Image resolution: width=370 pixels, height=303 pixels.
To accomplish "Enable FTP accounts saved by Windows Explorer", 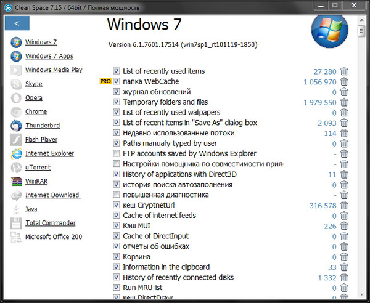I will [x=117, y=153].
